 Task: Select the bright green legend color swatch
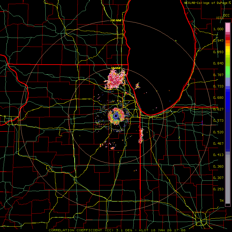point(228,70)
